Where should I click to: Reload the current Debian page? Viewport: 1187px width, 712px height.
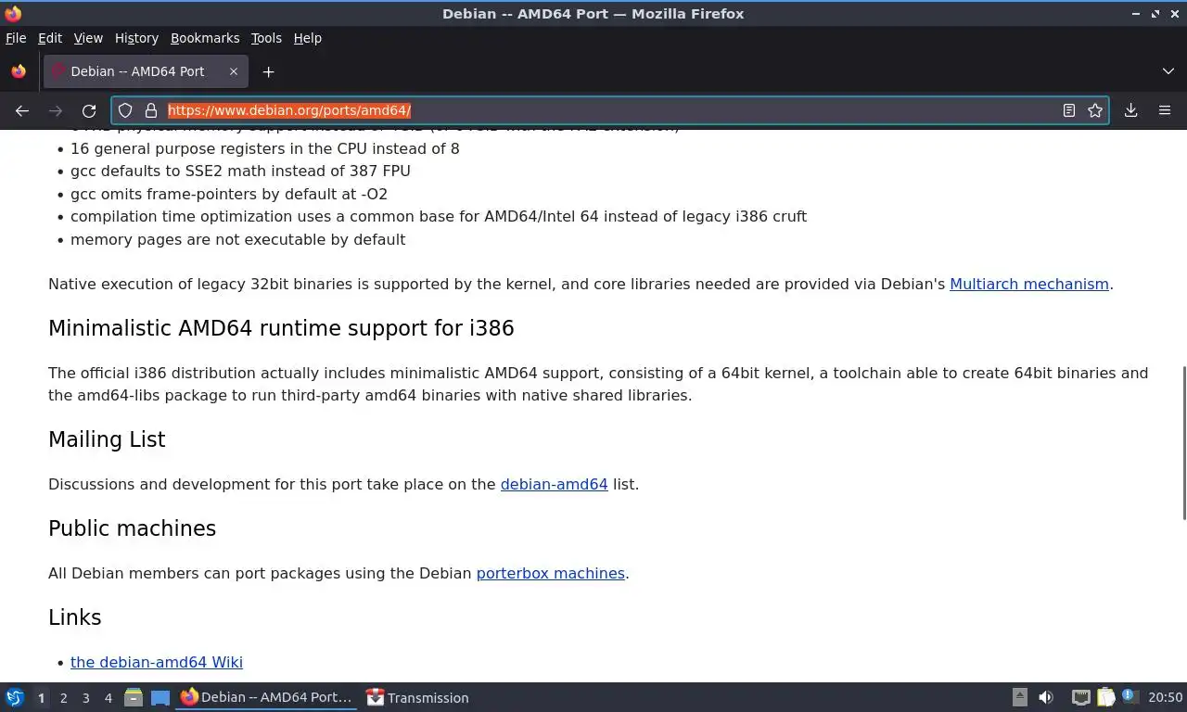click(x=89, y=110)
